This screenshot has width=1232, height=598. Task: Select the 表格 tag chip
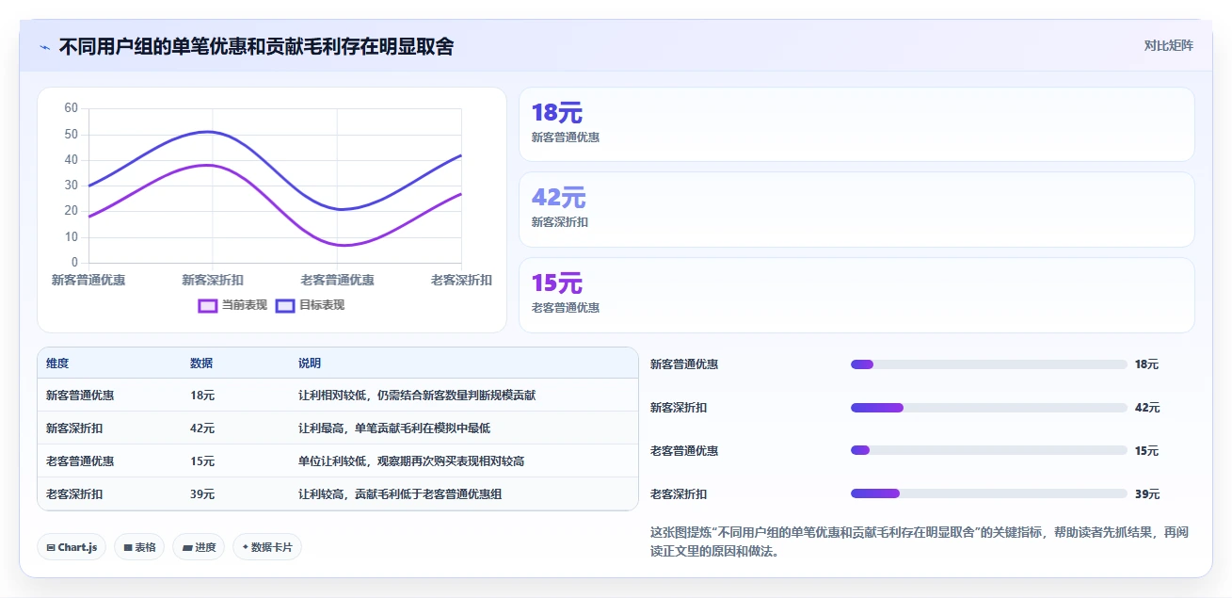pyautogui.click(x=139, y=547)
